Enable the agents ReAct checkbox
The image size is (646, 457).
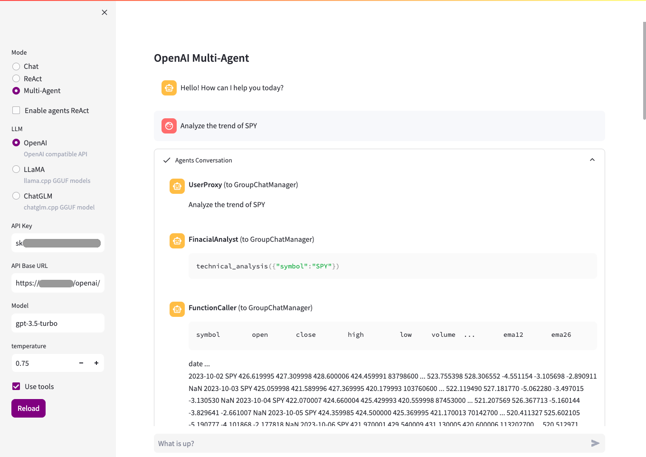(x=16, y=111)
